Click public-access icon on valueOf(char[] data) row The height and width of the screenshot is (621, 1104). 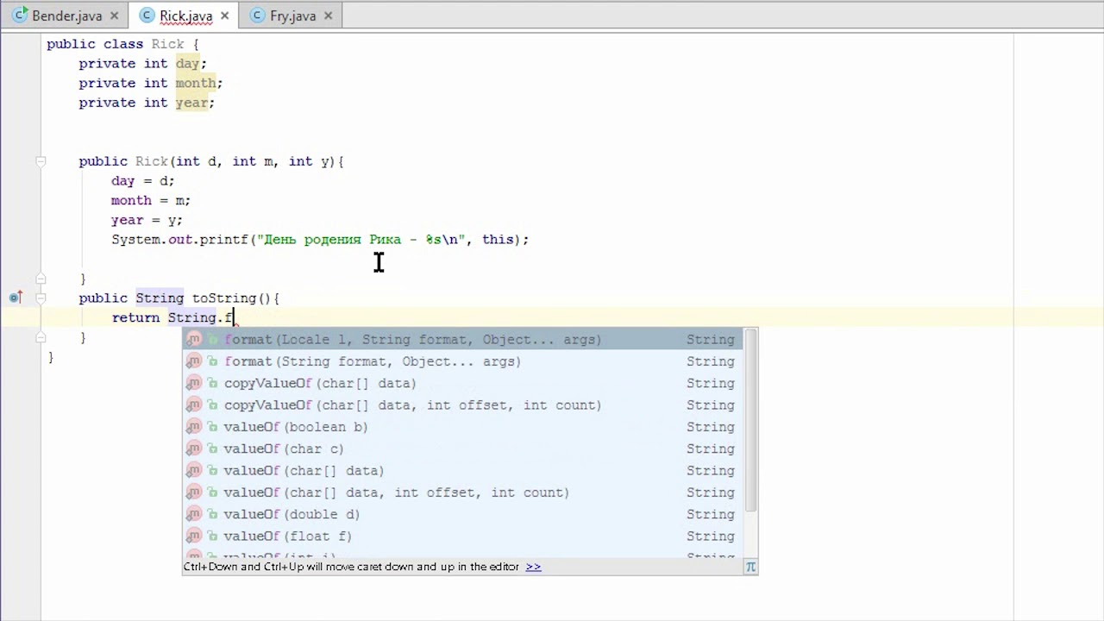212,471
